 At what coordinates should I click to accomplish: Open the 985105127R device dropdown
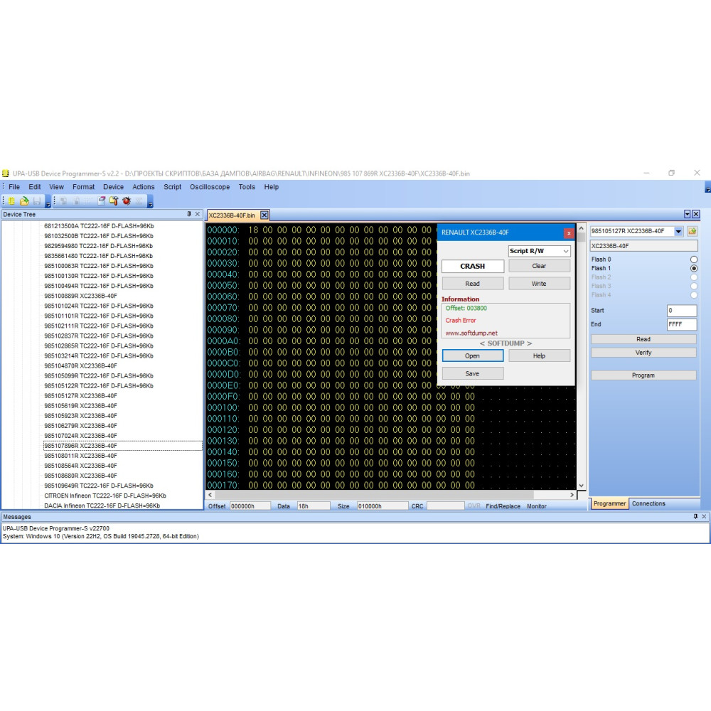click(x=678, y=231)
